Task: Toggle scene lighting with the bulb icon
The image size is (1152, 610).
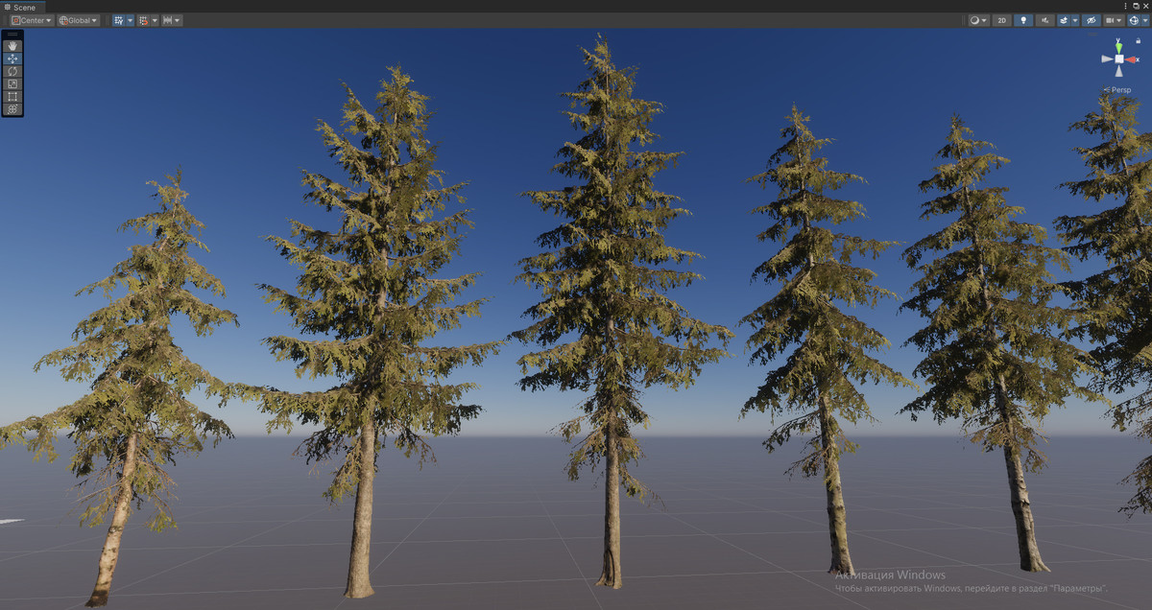Action: tap(1023, 19)
